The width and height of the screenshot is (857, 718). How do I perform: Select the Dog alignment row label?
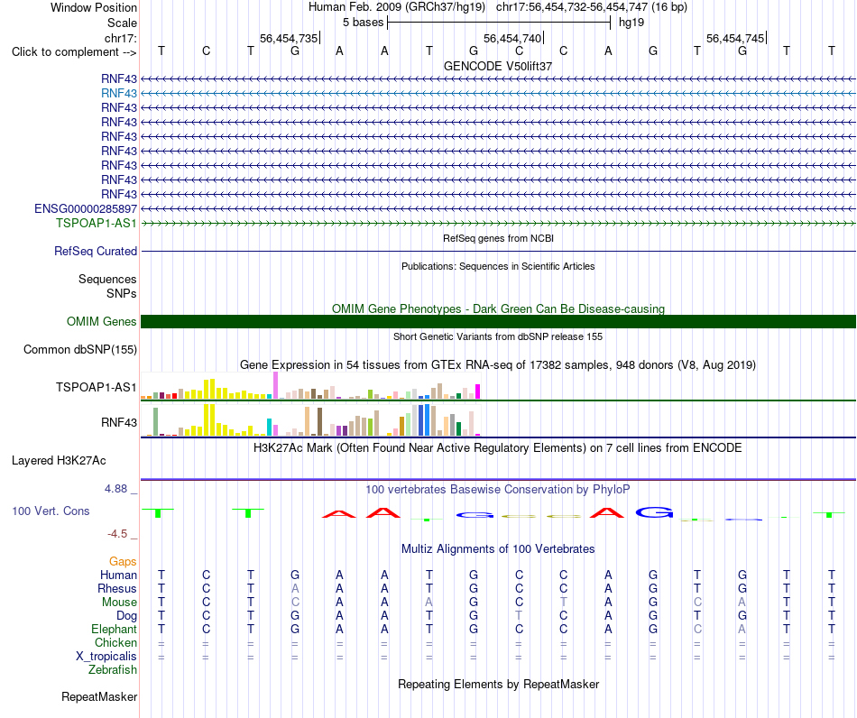pyautogui.click(x=126, y=616)
